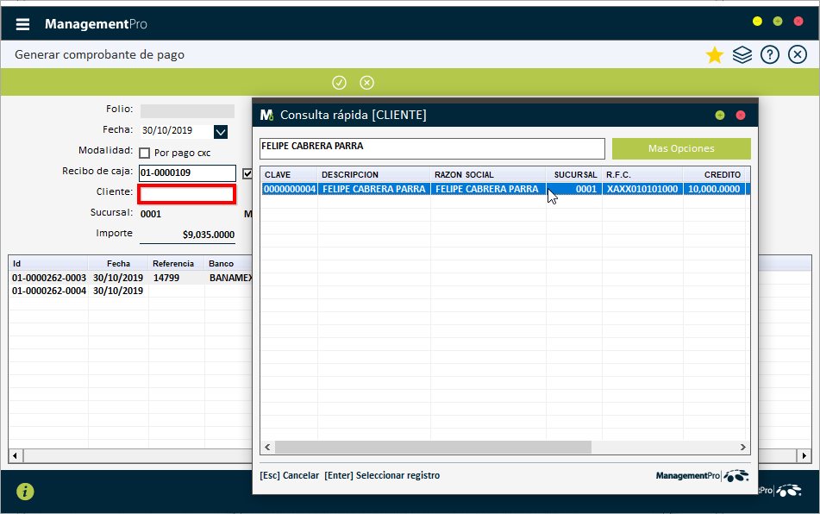Close the form with circled X icon

798,55
